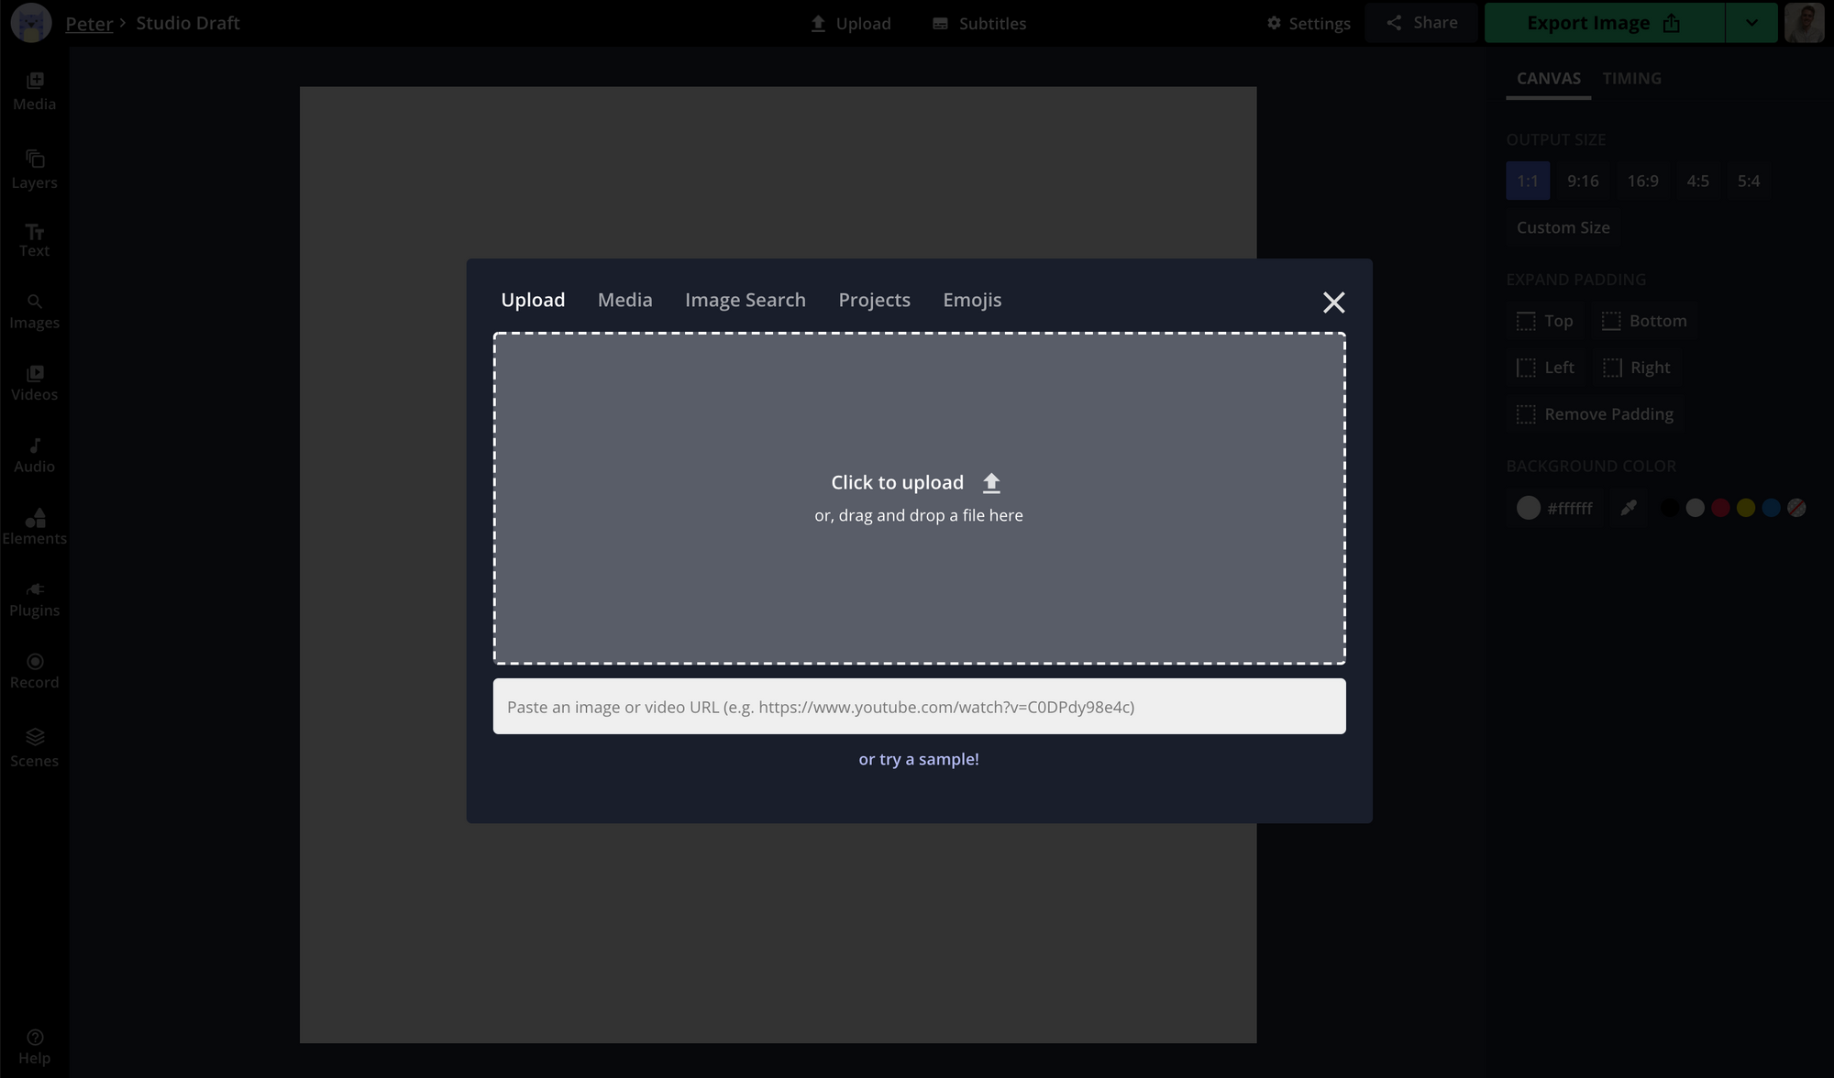Open the Layers sidebar panel
This screenshot has height=1078, width=1834.
coord(34,170)
